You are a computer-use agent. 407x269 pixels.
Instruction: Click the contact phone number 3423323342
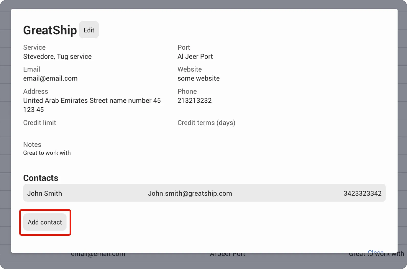pyautogui.click(x=362, y=193)
